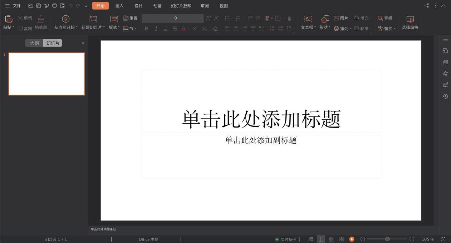This screenshot has height=243, width=451.
Task: Toggle bold formatting
Action: point(146,28)
